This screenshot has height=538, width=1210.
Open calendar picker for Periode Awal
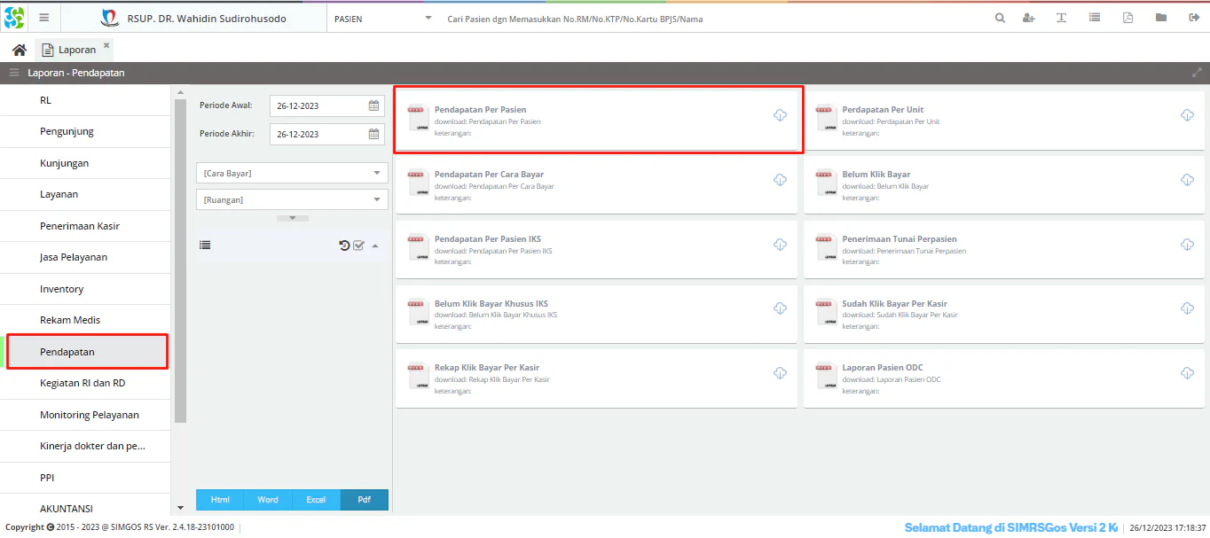coord(374,105)
